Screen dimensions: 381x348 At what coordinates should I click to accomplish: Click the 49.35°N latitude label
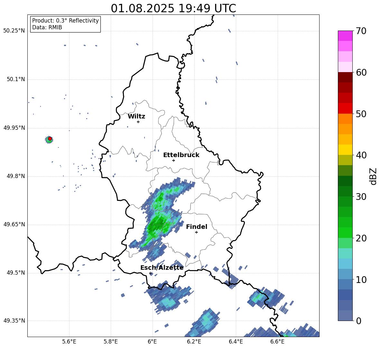point(14,321)
